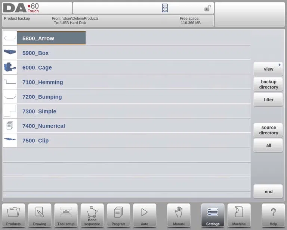Open the Program mode
The width and height of the screenshot is (287, 230).
[x=118, y=215]
